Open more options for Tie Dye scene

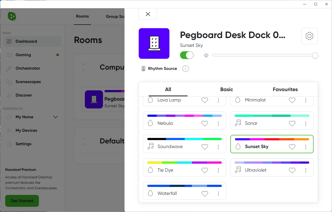coord(218,170)
